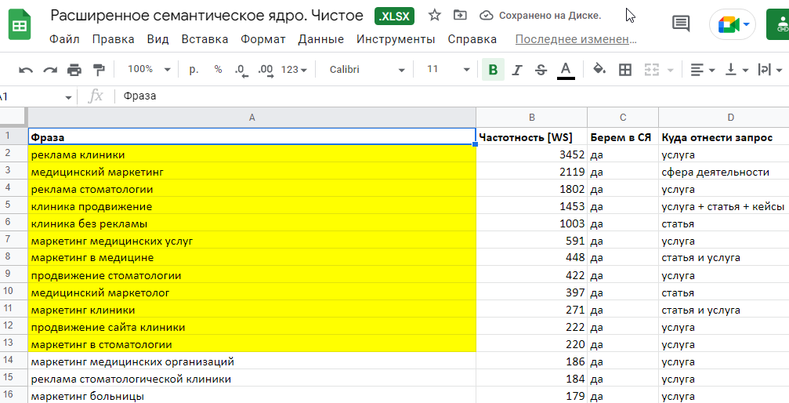Click the select-all corner box
The image size is (789, 403).
(13, 118)
